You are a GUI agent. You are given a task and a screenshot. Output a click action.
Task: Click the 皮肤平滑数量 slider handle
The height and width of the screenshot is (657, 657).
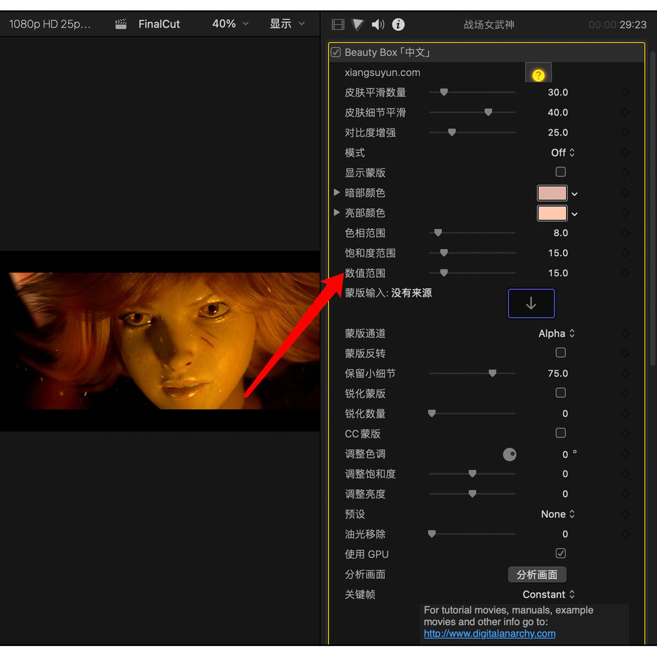click(x=444, y=92)
